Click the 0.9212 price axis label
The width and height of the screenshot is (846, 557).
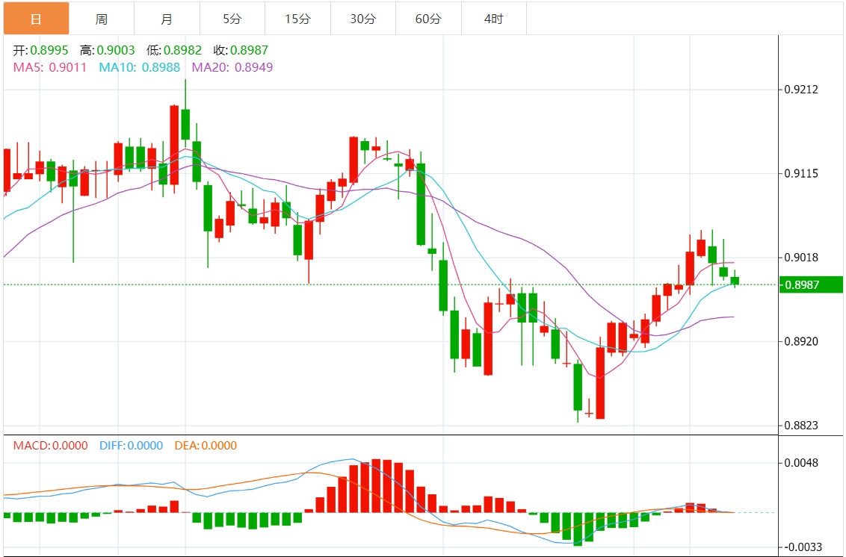click(x=801, y=90)
